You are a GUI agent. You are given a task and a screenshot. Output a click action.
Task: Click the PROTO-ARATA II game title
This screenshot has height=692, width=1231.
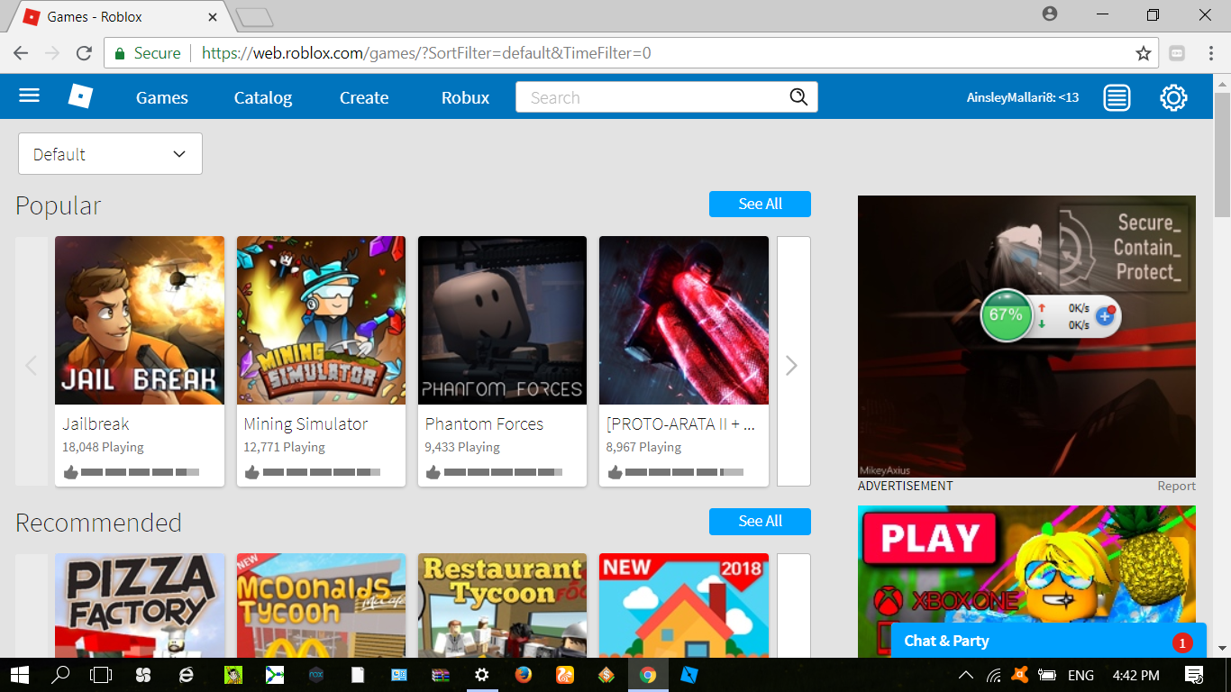pos(681,423)
